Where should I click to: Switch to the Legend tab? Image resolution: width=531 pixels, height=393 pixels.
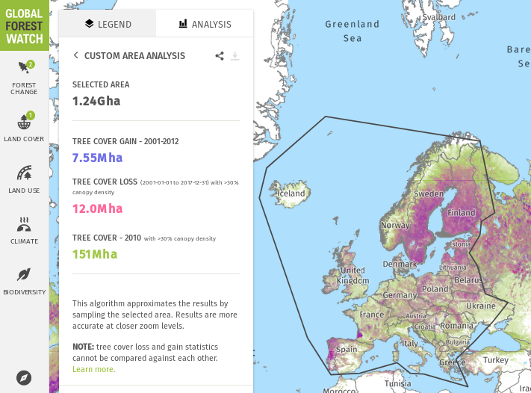point(108,24)
